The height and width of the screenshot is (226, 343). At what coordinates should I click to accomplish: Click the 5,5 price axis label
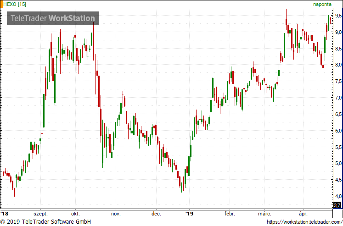click(338, 147)
